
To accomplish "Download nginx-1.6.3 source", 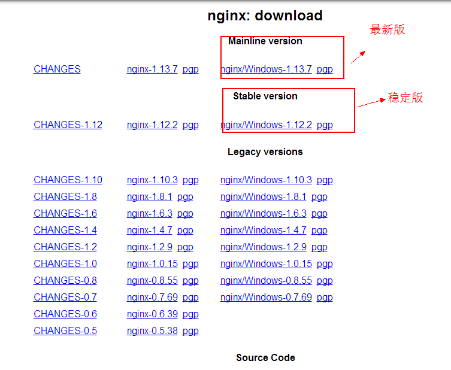I will point(150,213).
